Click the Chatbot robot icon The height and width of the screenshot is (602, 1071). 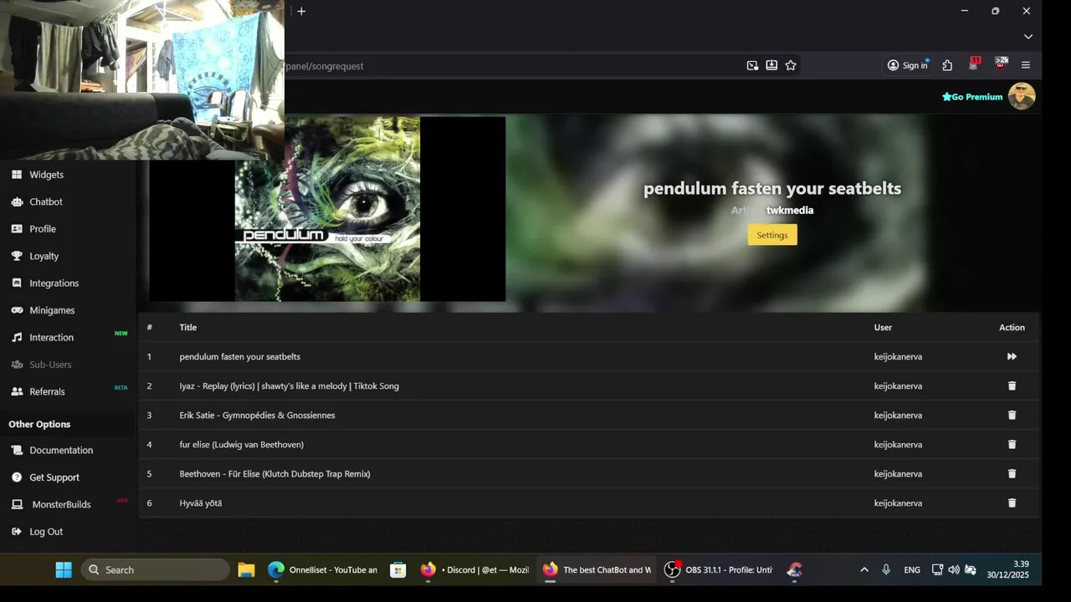coord(17,202)
